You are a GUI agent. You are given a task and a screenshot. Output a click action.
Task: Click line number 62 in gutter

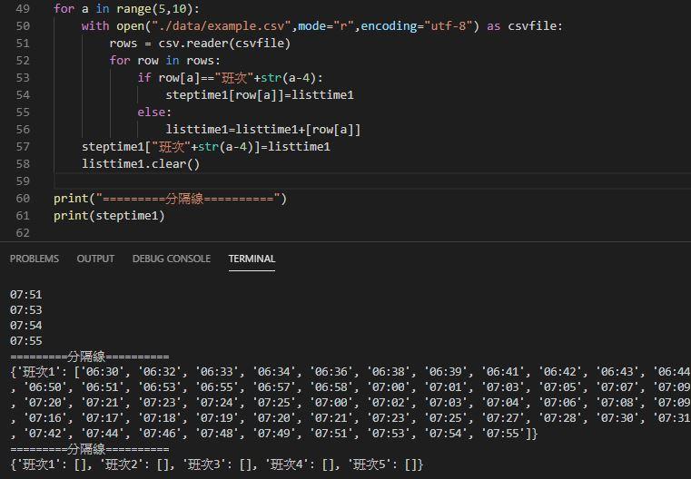click(x=23, y=233)
